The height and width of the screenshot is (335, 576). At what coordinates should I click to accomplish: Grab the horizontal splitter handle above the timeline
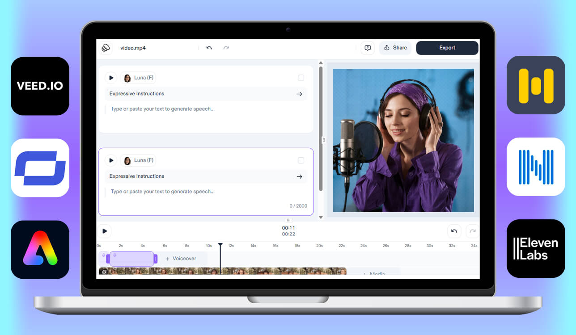[x=289, y=220]
